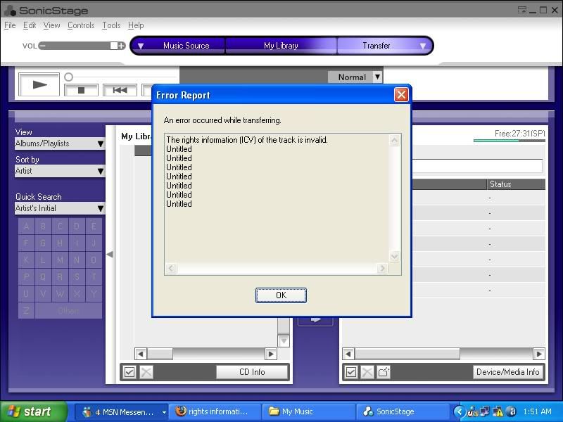The width and height of the screenshot is (563, 422).
Task: Switch to the My Music taskbar folder
Action: 309,411
